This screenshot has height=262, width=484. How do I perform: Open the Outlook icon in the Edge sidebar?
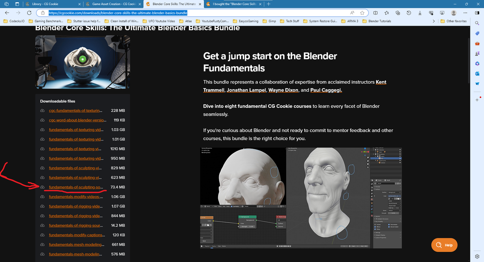pos(477,74)
